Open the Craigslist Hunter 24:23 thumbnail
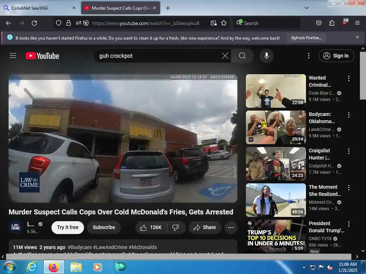Image resolution: width=366 pixels, height=274 pixels. tap(276, 164)
